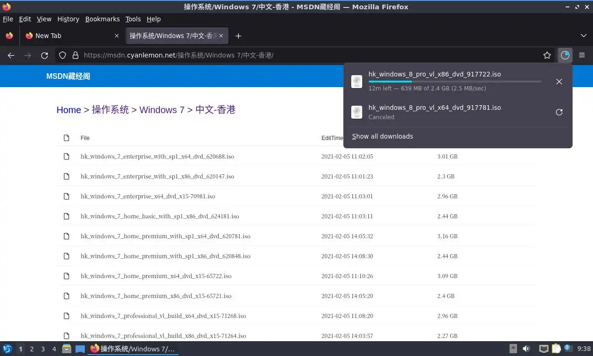Click the tracking protection shield icon

tap(63, 55)
